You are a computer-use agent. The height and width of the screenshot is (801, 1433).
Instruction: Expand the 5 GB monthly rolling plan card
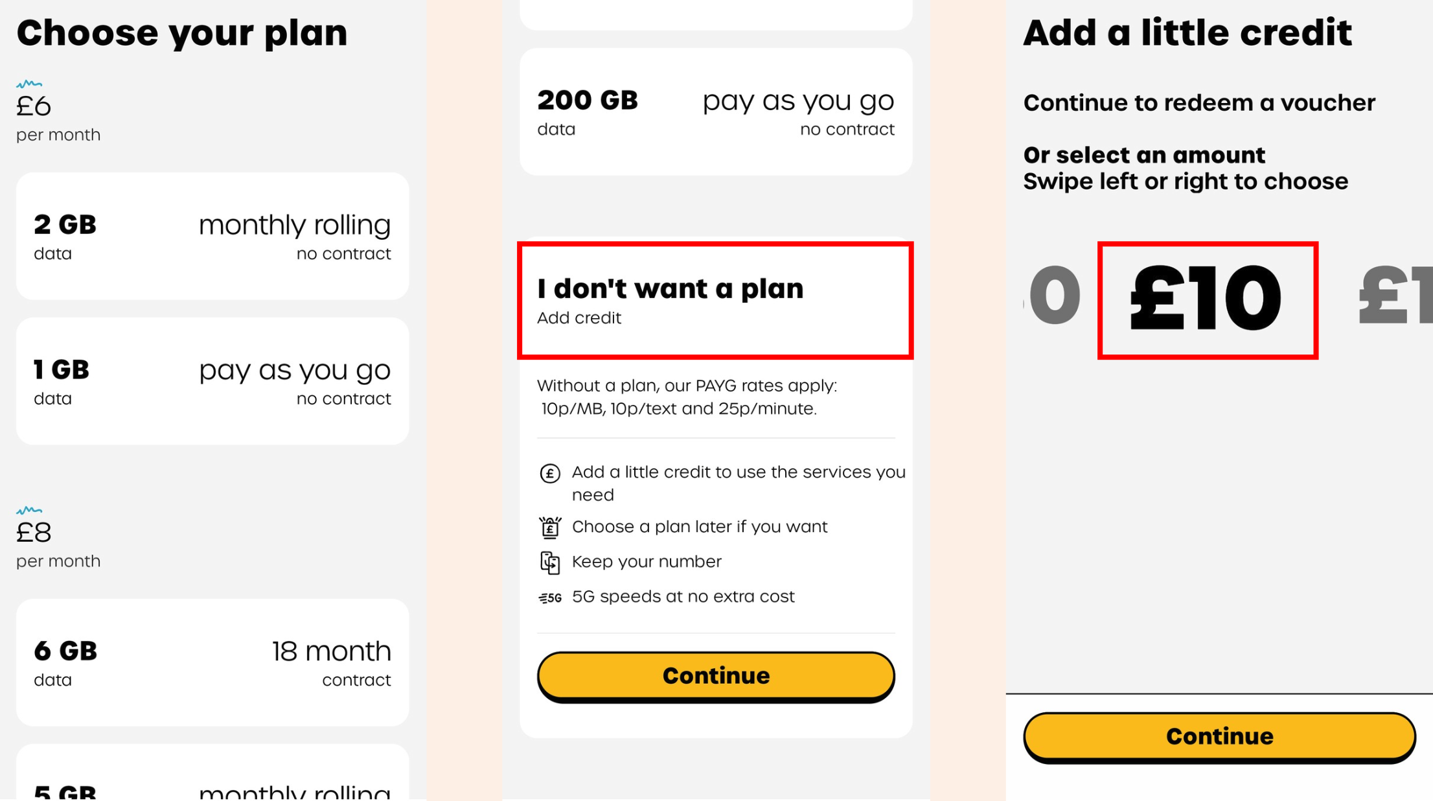click(212, 772)
